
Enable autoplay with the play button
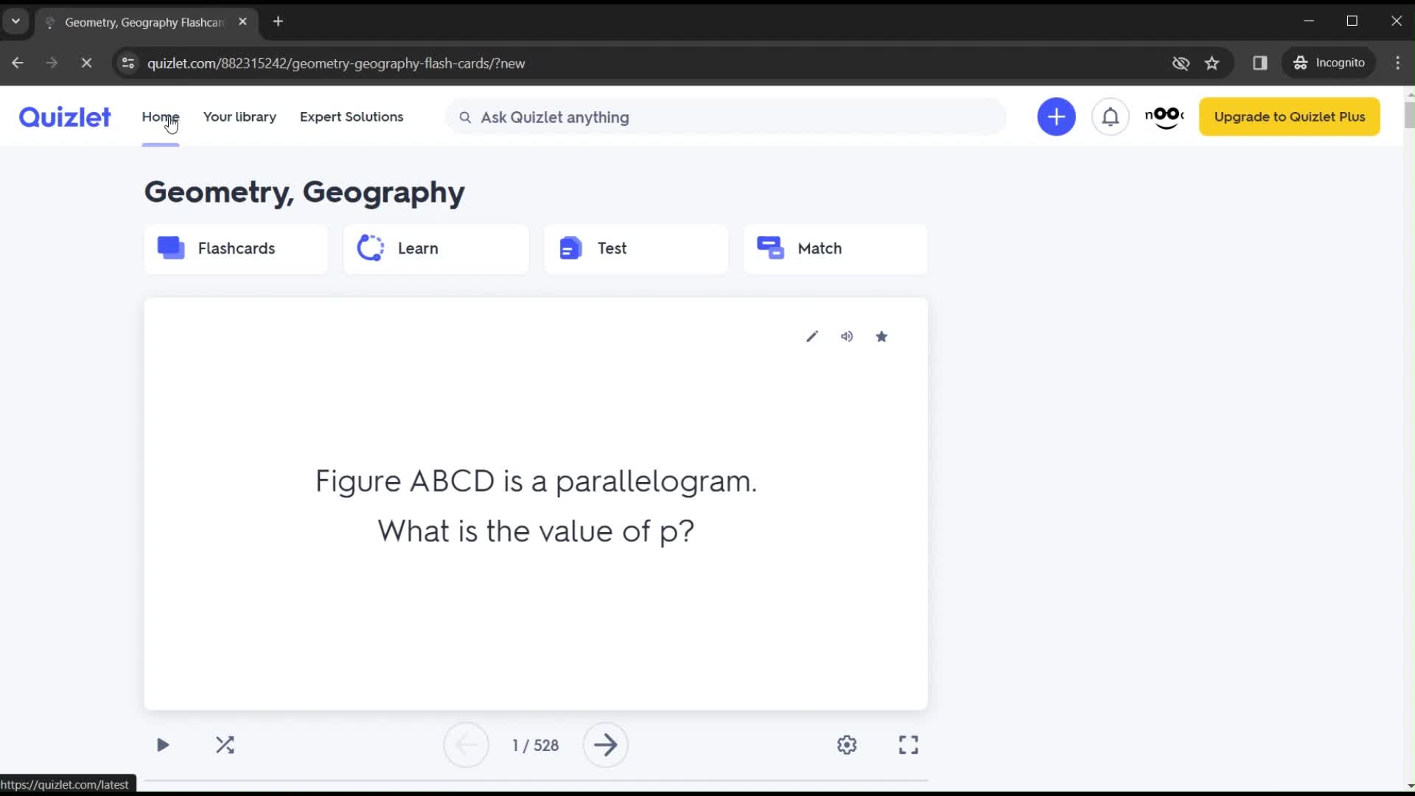click(x=162, y=744)
